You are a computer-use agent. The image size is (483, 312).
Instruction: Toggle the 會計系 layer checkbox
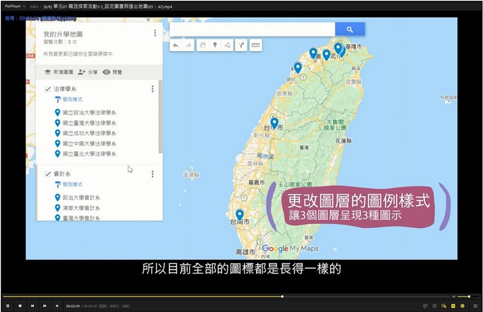coord(48,174)
